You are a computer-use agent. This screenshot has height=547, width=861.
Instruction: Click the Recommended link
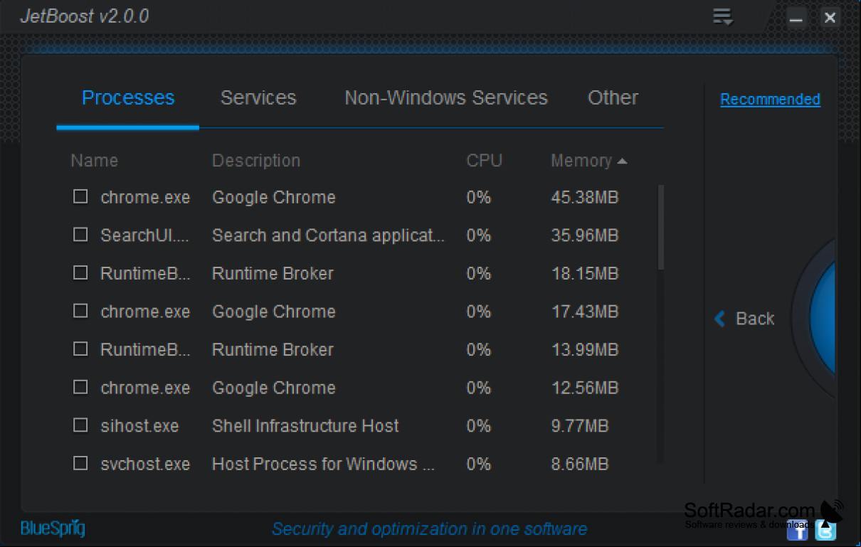point(771,100)
